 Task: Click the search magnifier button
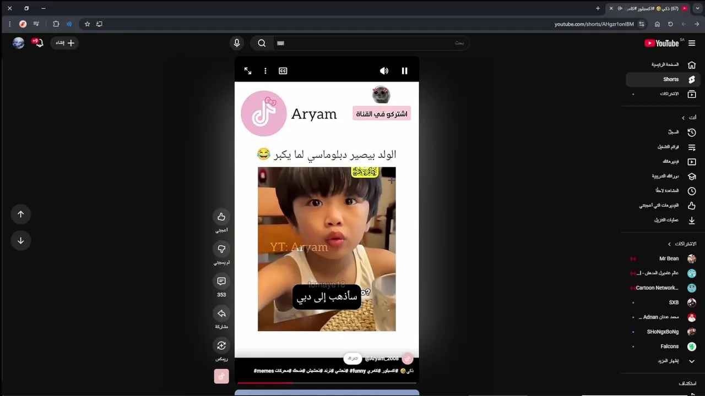click(262, 43)
